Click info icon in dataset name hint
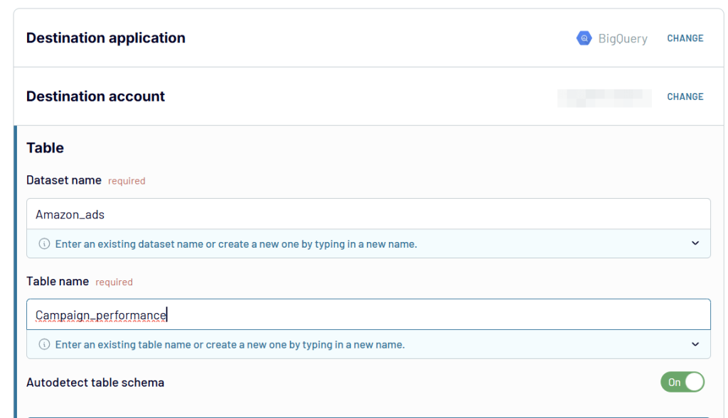The width and height of the screenshot is (728, 418). 44,243
